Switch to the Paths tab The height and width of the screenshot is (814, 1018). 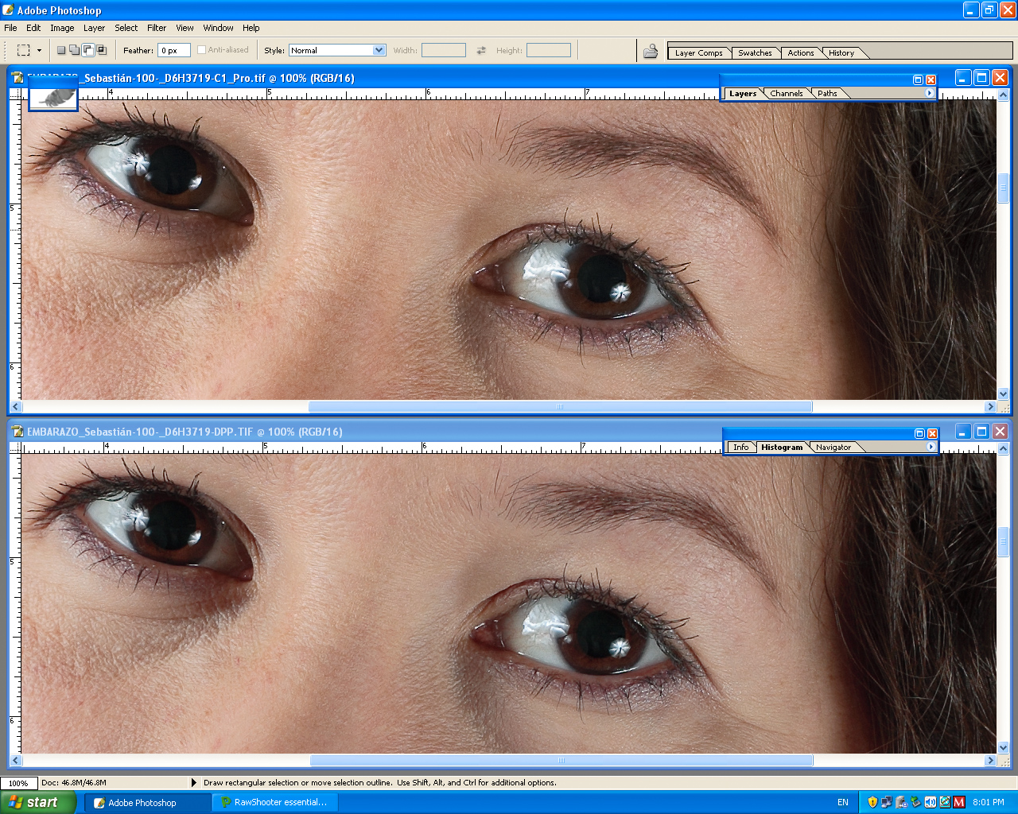coord(827,93)
